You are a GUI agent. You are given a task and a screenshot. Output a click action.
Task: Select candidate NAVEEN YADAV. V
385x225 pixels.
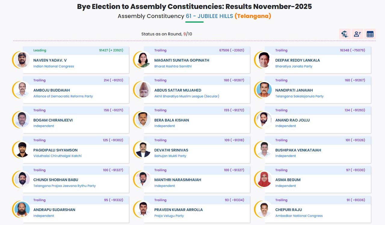tap(51, 60)
